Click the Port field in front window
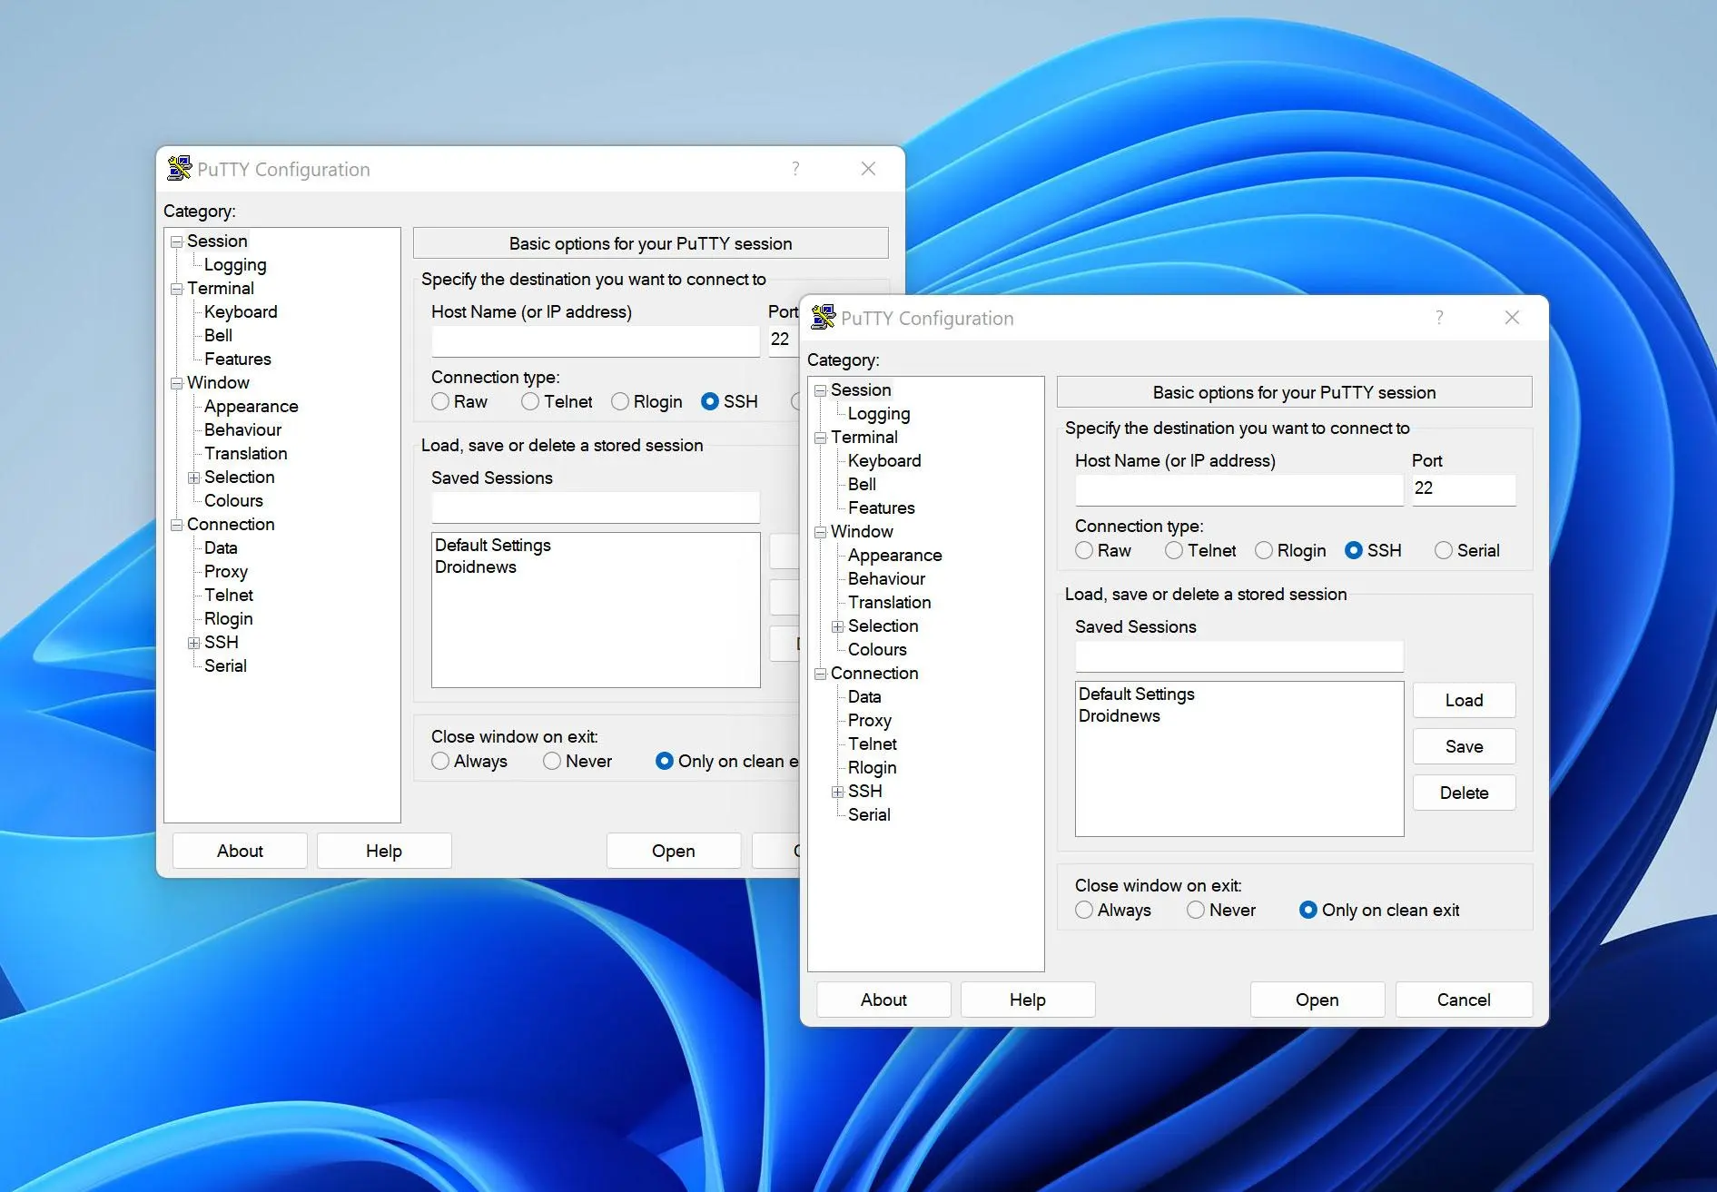Viewport: 1717px width, 1192px height. [x=1464, y=489]
